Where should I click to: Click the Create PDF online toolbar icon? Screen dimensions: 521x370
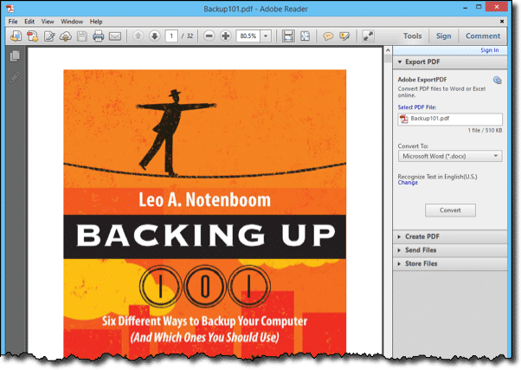33,36
